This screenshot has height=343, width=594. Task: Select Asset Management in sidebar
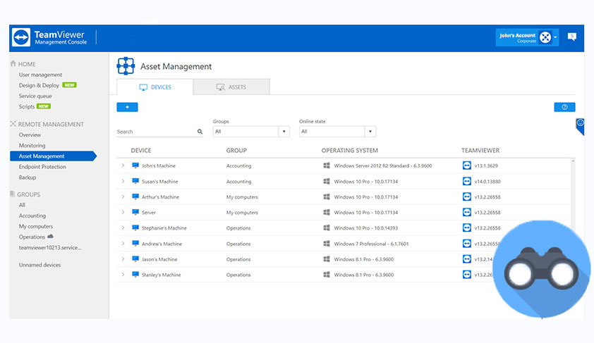53,156
